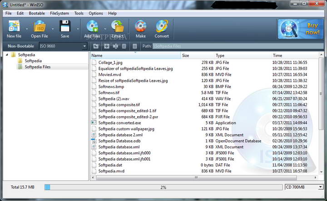Image resolution: width=327 pixels, height=201 pixels.
Task: Open the Tools menu
Action: point(79,13)
